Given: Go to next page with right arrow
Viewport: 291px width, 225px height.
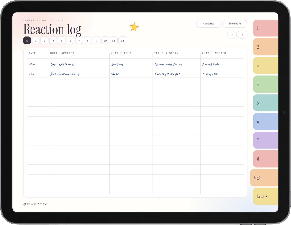Looking at the screenshot, I should tap(243, 35).
